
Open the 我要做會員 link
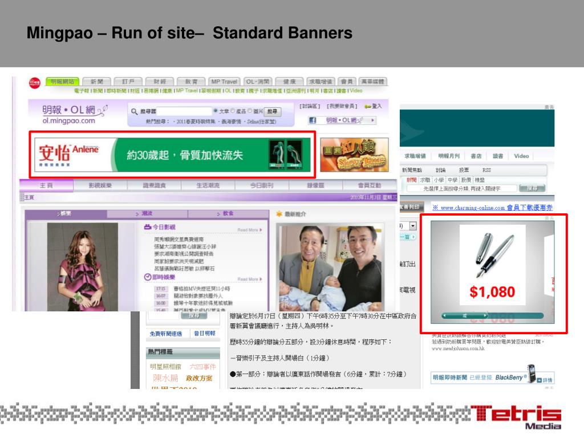(x=342, y=106)
